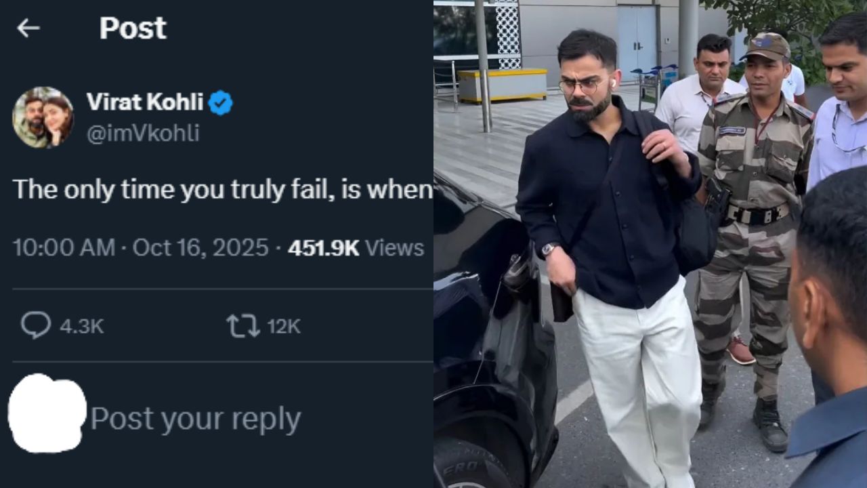
Task: Click the 10:00 AM timestamp
Action: click(x=64, y=248)
